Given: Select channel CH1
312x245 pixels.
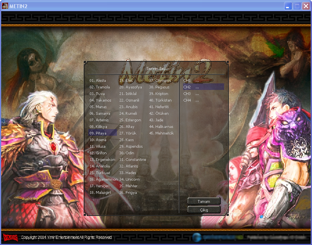Looking at the screenshot, I should coord(204,81).
